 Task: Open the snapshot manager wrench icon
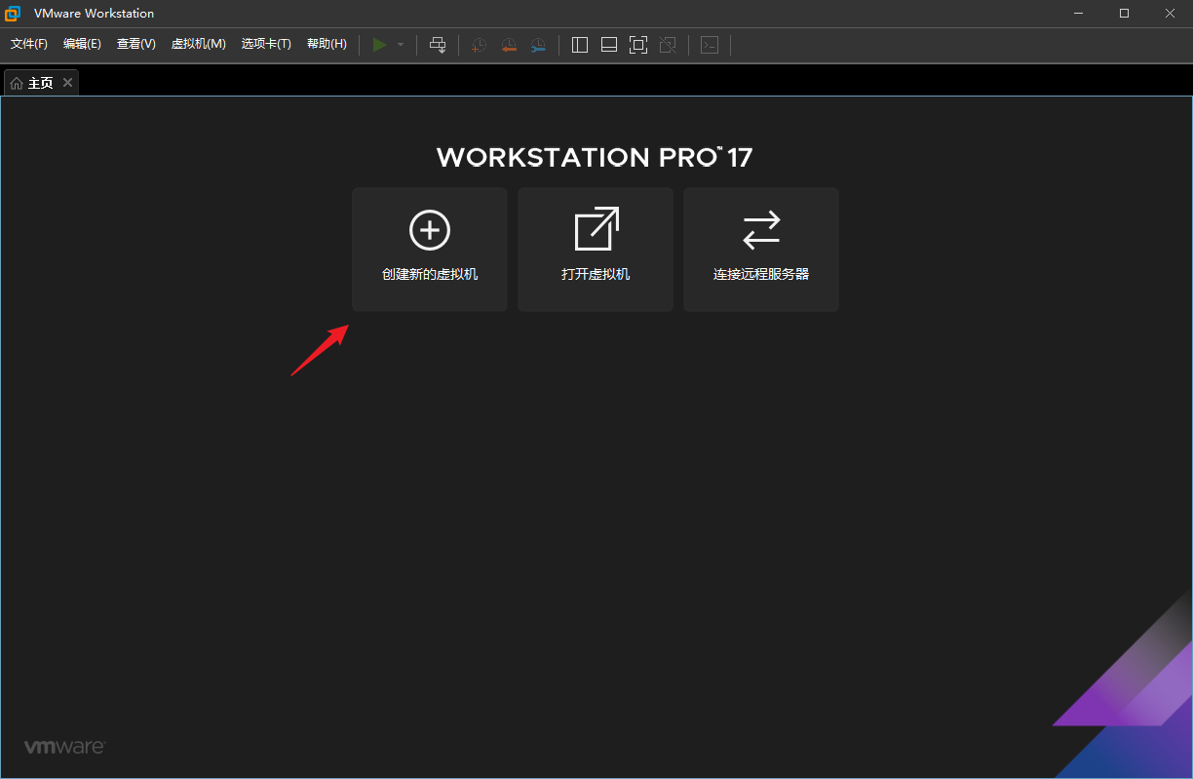538,45
